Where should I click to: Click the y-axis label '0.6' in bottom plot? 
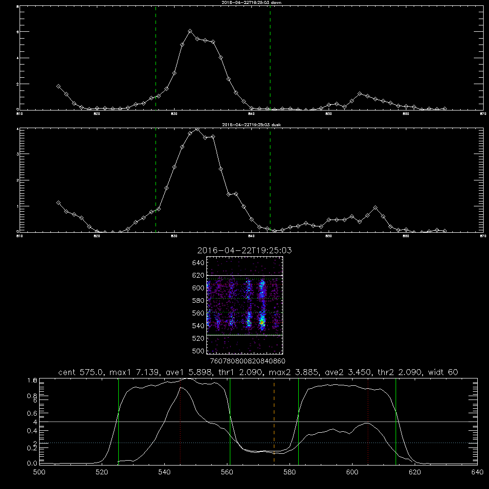click(32, 413)
